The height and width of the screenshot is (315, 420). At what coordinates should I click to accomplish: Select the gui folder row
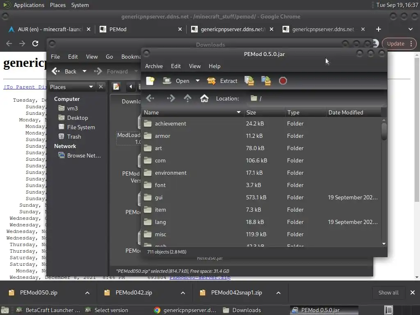point(261,197)
